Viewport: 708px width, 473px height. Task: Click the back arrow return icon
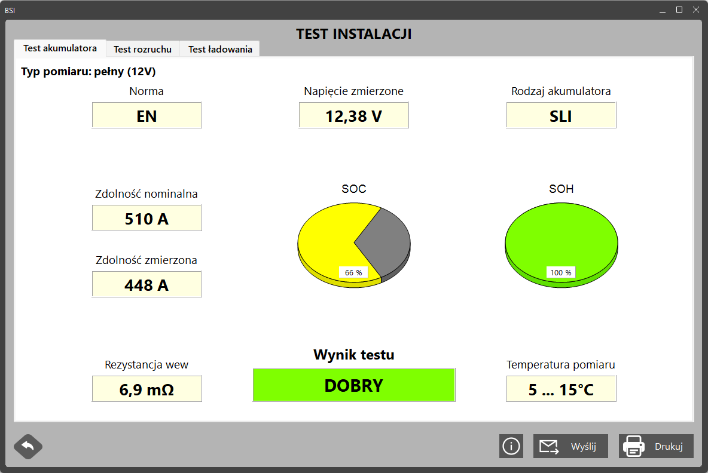(x=28, y=447)
